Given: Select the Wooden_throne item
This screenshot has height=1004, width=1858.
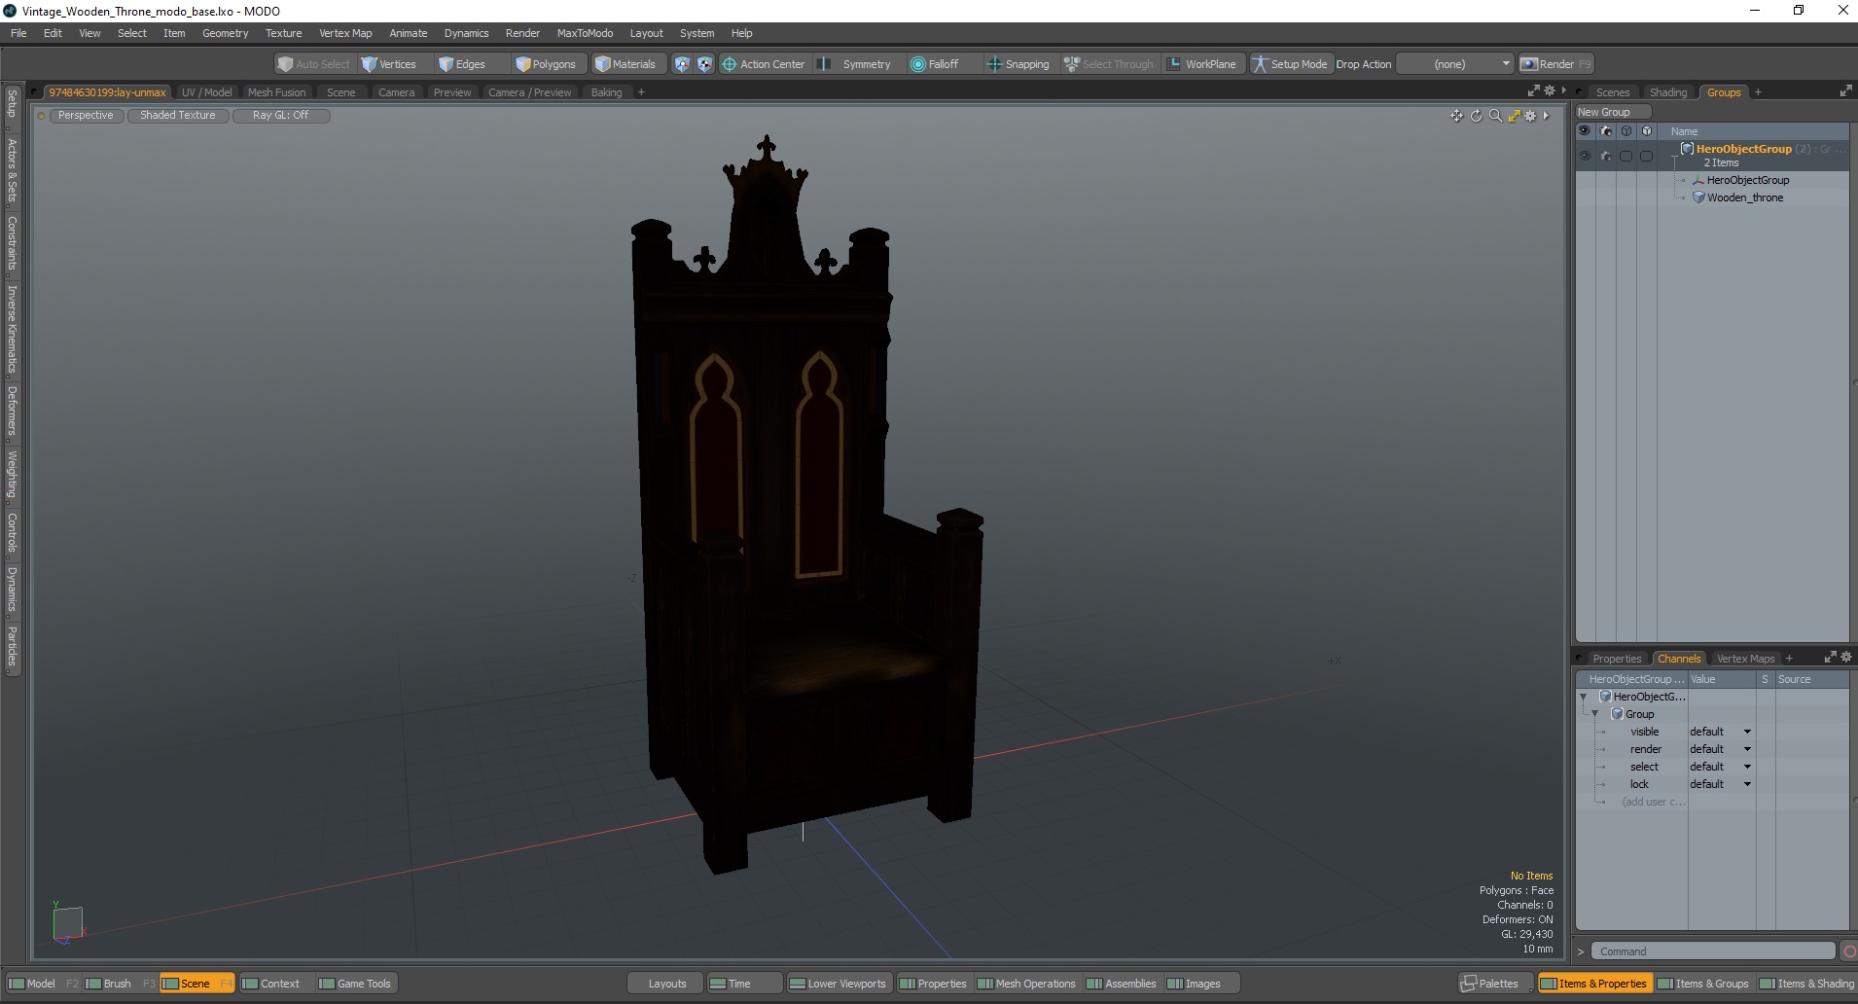Looking at the screenshot, I should click(x=1745, y=197).
